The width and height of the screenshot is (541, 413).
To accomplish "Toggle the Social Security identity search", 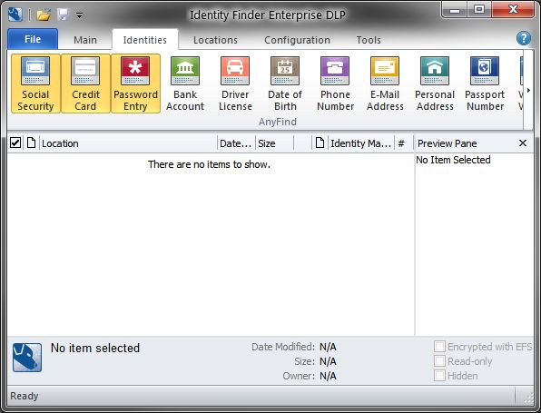I will [35, 84].
